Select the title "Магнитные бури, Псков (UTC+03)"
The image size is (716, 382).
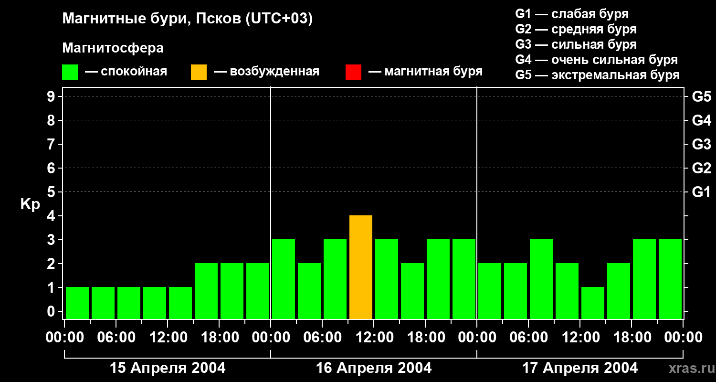tap(188, 19)
